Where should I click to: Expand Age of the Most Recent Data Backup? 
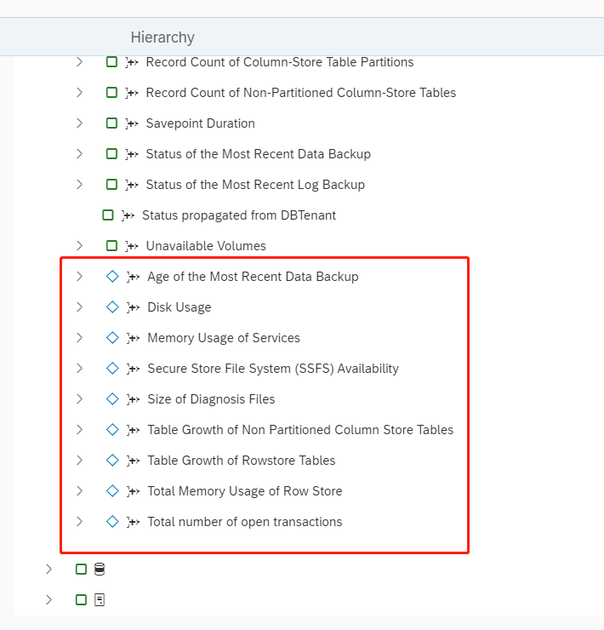pyautogui.click(x=79, y=277)
